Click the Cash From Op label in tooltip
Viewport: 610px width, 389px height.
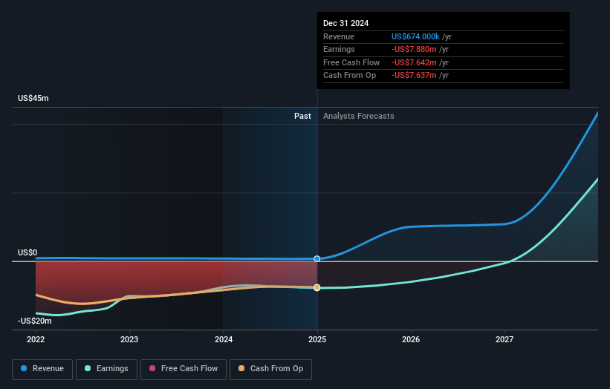[x=349, y=76]
